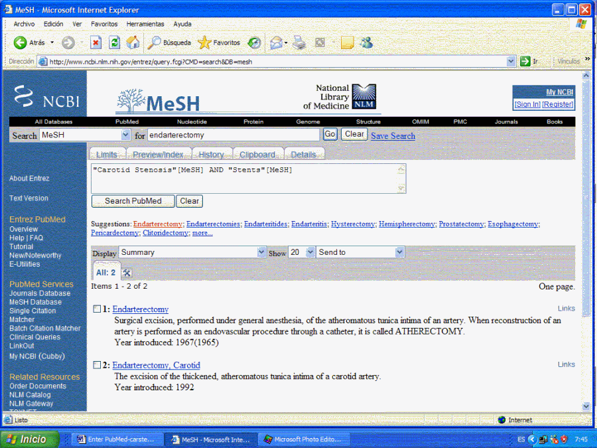Click the Refresh page icon

(114, 42)
